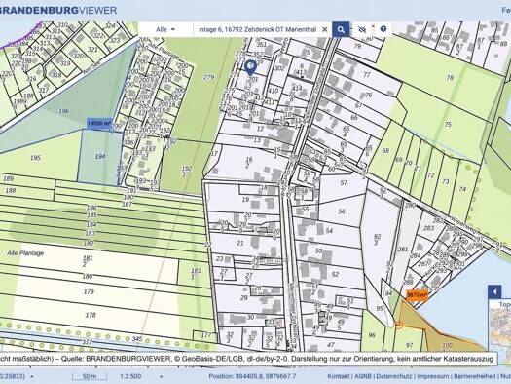
Task: Expand the map scale 1:2.500 dropdown
Action: click(161, 376)
